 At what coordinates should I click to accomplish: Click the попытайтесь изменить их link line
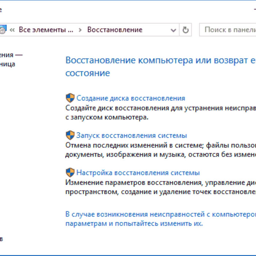(x=134, y=223)
